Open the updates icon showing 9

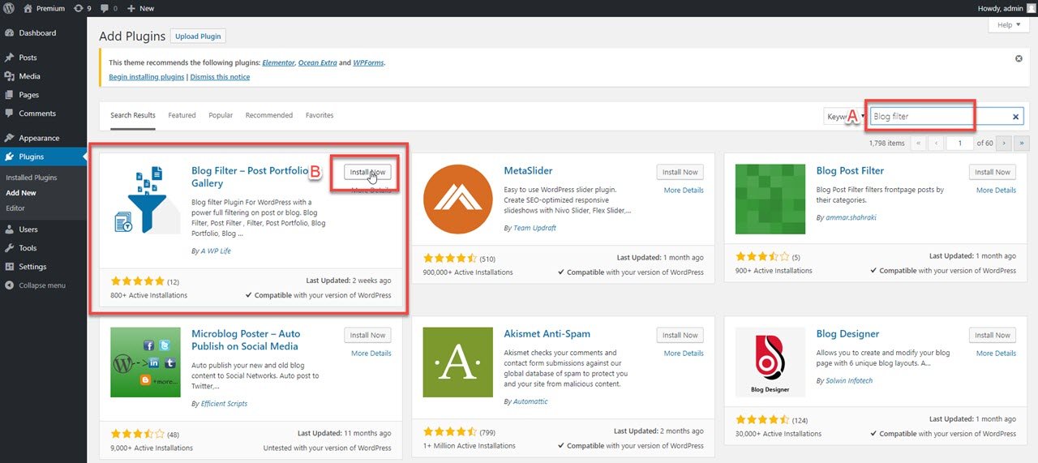coord(82,8)
